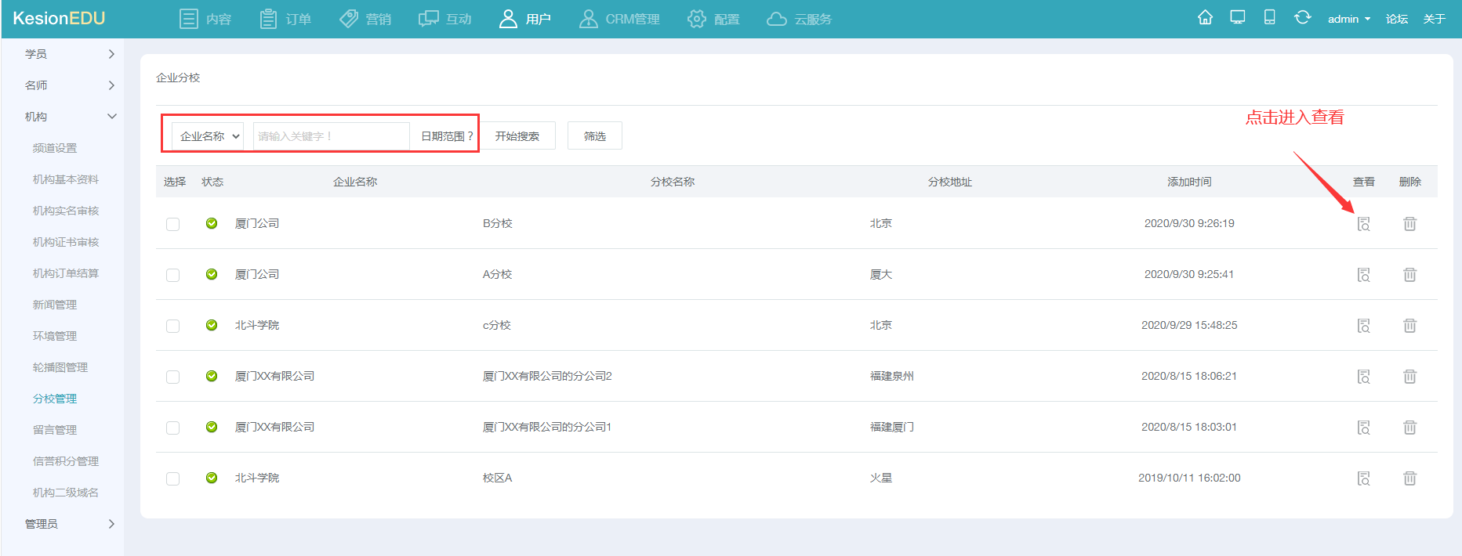Tick the checkbox for 校区A row
Viewport: 1462px width, 556px height.
point(172,478)
